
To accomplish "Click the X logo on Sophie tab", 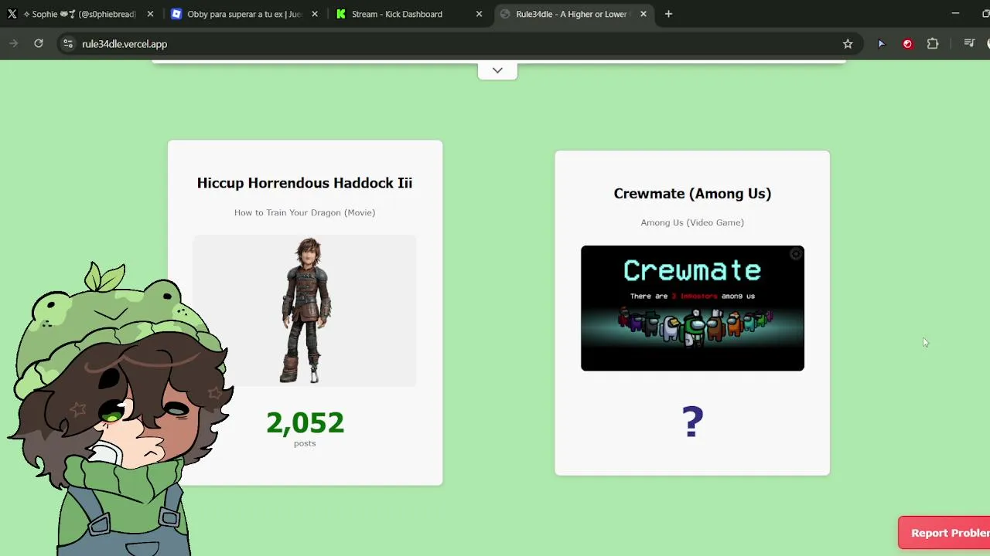I will point(12,14).
